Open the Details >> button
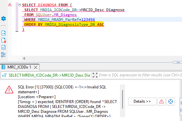This screenshot has width=182, height=121. click(x=142, y=101)
